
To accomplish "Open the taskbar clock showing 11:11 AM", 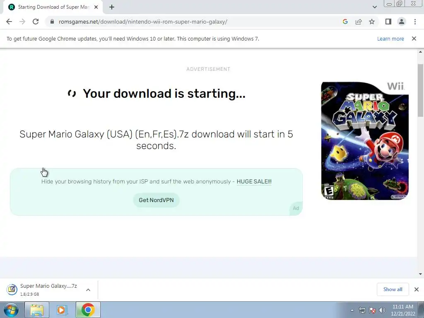I will coord(402,310).
